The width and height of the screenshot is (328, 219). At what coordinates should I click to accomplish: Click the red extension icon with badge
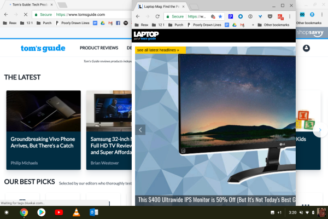pyautogui.click(x=280, y=17)
